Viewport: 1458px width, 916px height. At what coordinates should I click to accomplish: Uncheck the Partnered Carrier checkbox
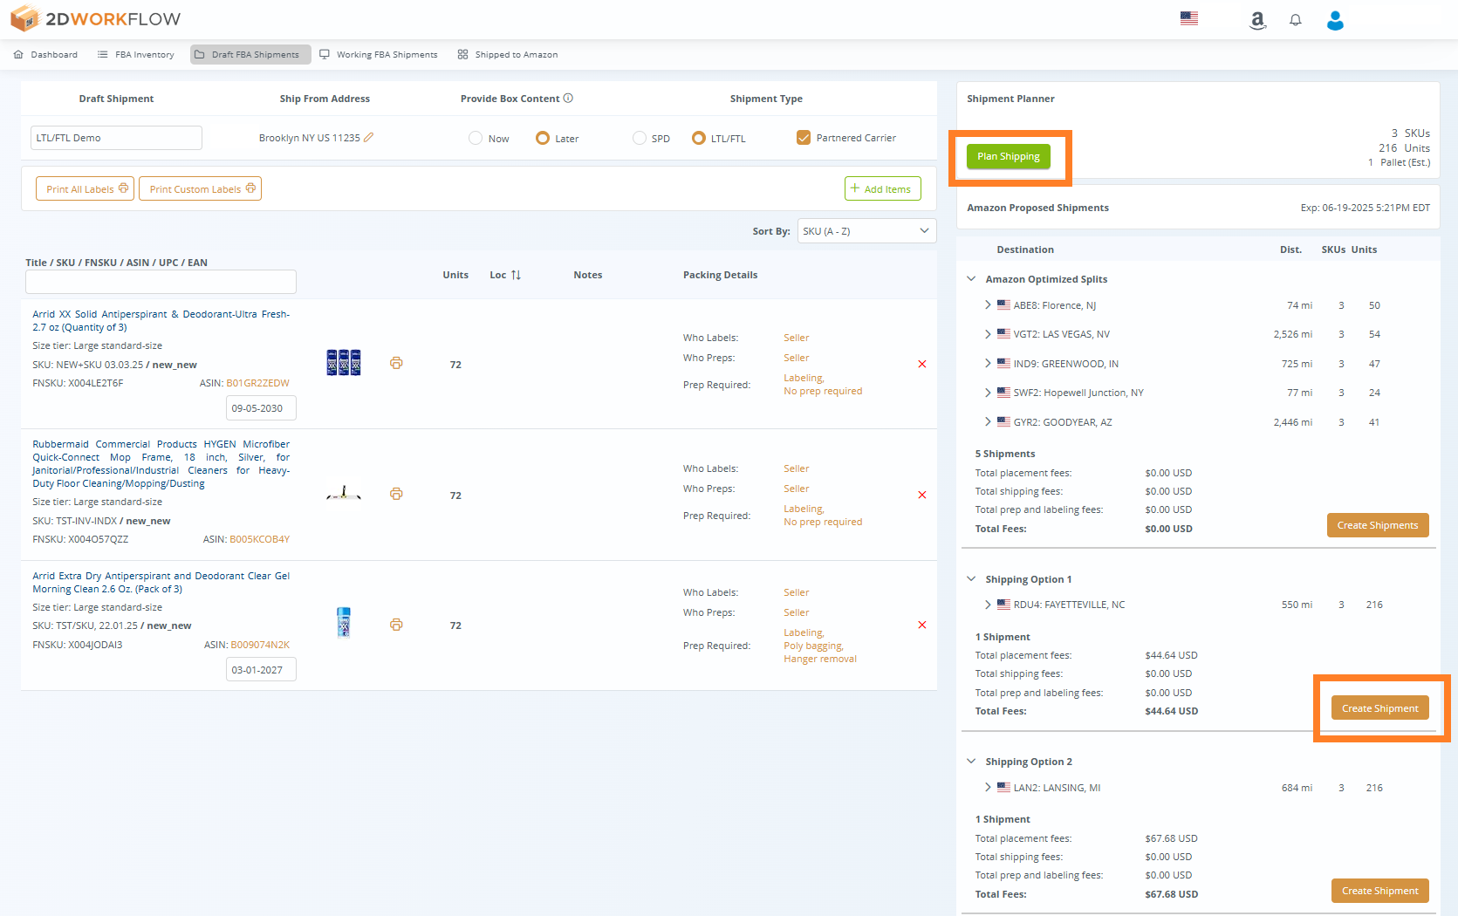(803, 137)
